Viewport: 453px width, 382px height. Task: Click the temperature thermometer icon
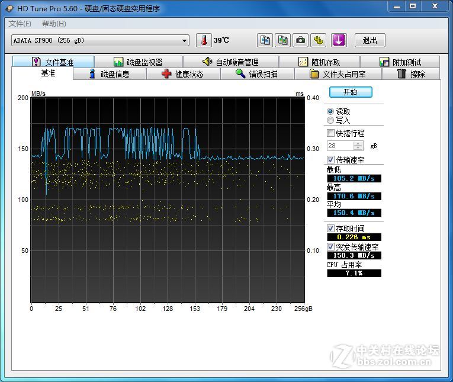tap(203, 40)
